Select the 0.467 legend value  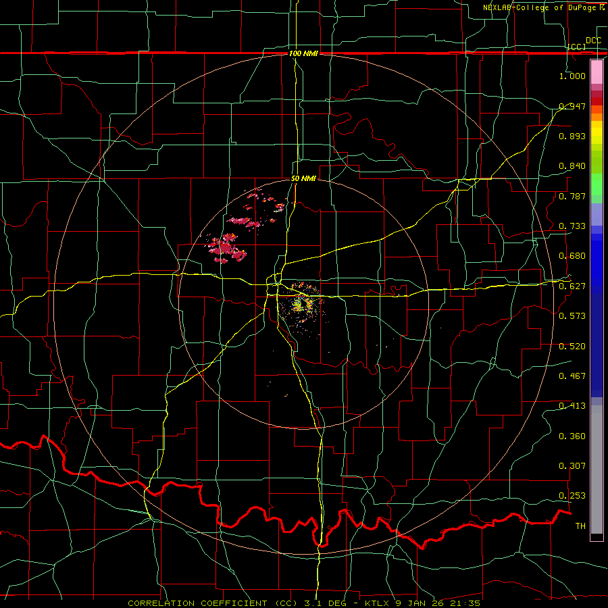coord(572,376)
